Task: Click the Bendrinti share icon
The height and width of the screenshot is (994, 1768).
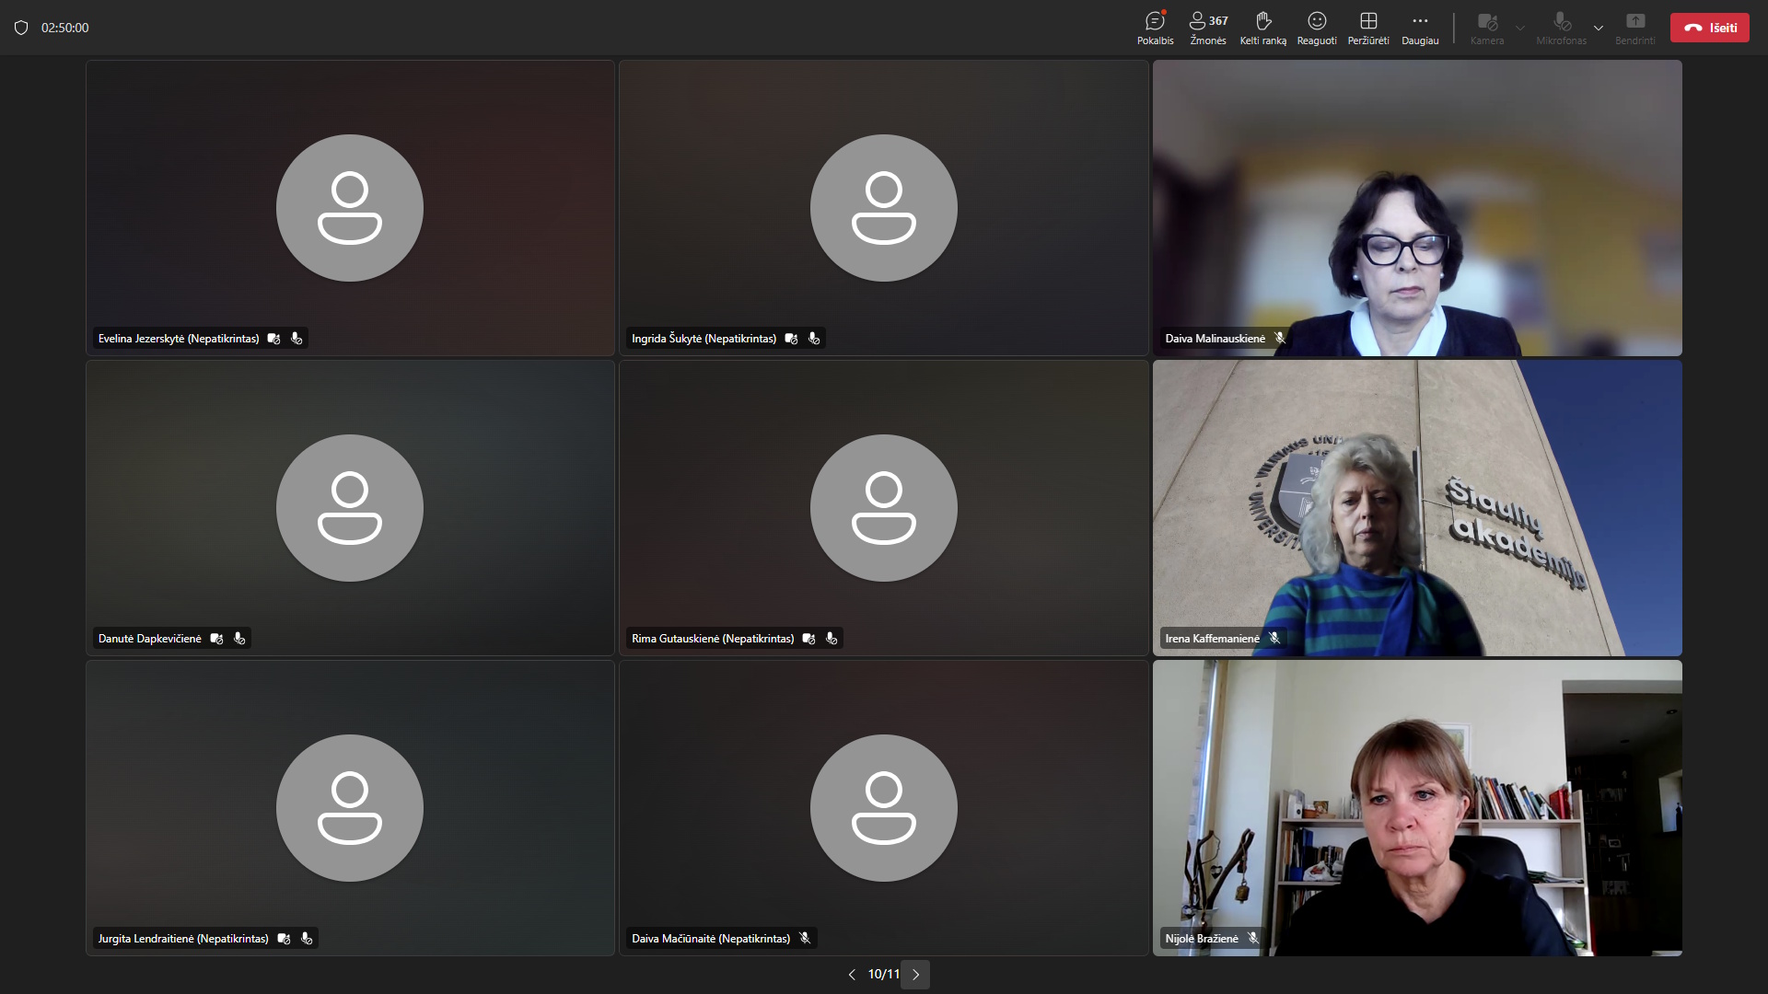Action: pyautogui.click(x=1634, y=22)
